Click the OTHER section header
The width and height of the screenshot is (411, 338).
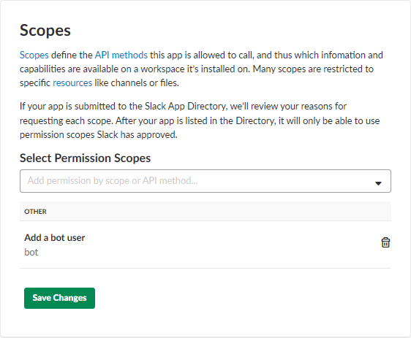pyautogui.click(x=35, y=212)
